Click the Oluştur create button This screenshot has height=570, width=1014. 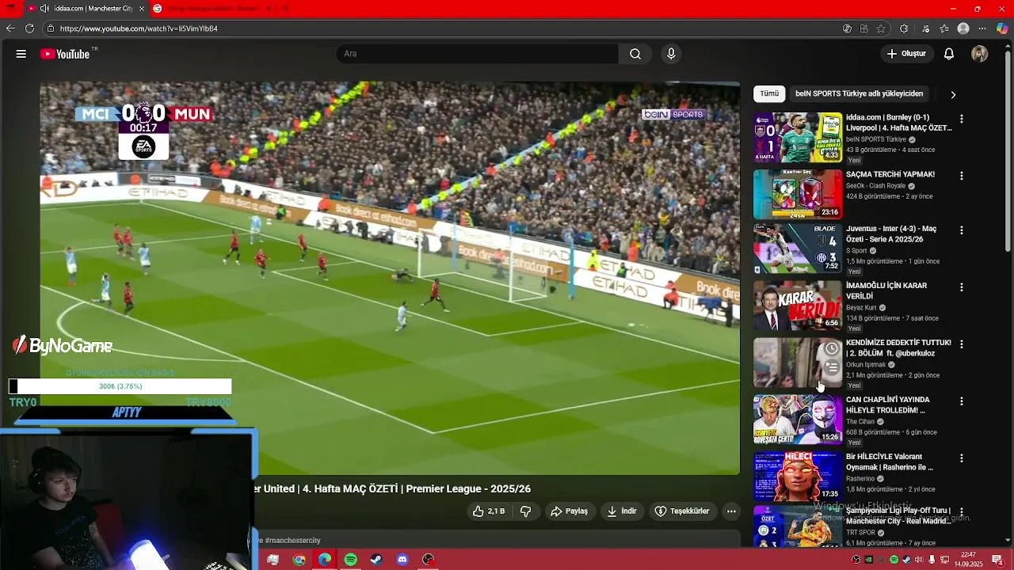pos(906,54)
